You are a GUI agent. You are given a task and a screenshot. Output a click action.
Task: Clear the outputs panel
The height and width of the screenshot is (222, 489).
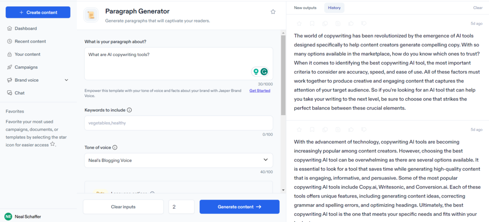click(x=478, y=8)
